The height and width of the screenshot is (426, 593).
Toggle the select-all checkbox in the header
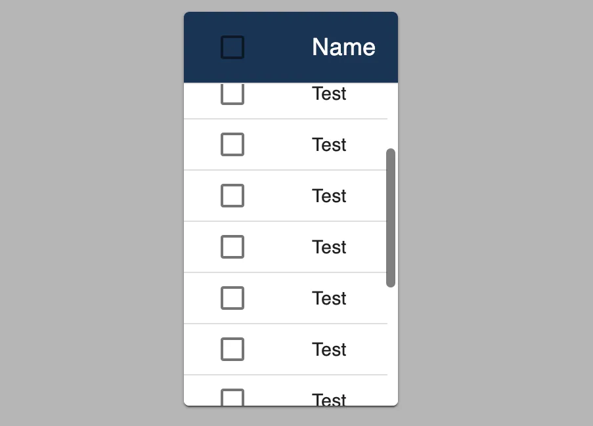tap(232, 47)
